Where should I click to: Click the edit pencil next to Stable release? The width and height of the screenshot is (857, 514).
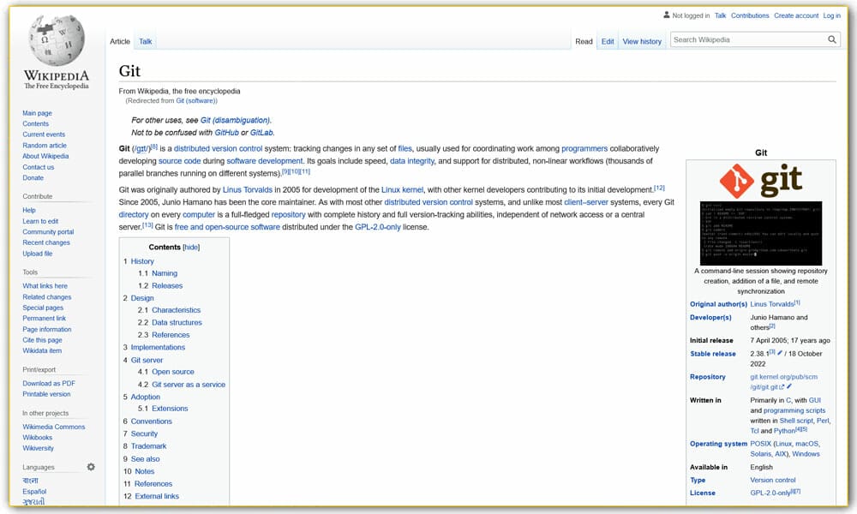pos(780,354)
